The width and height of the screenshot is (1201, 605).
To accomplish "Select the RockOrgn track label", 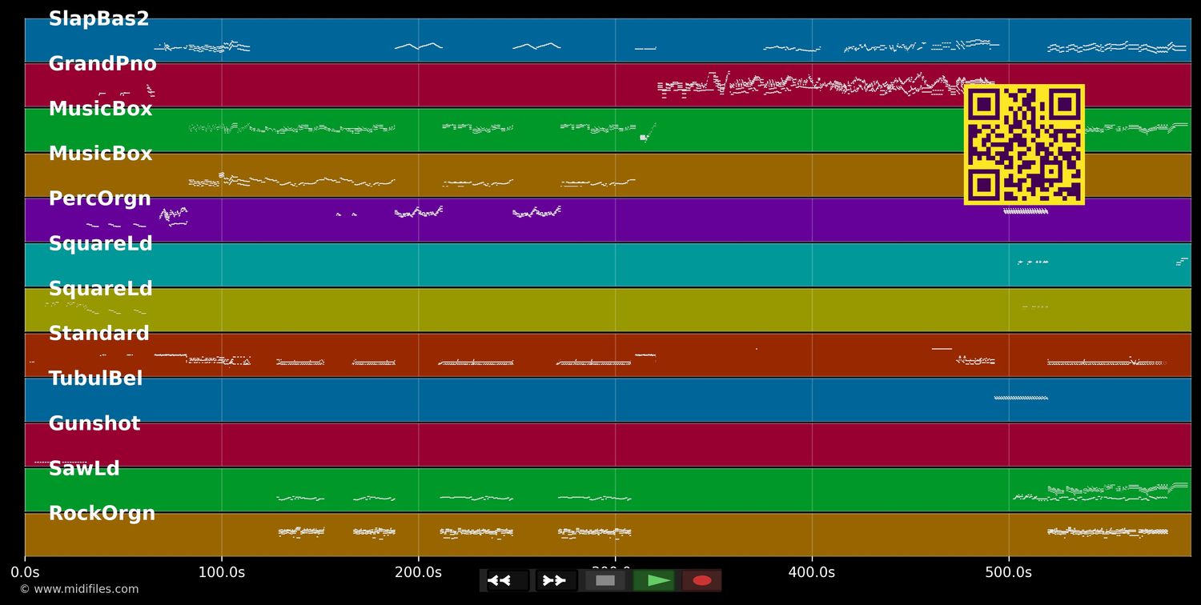I will [102, 514].
